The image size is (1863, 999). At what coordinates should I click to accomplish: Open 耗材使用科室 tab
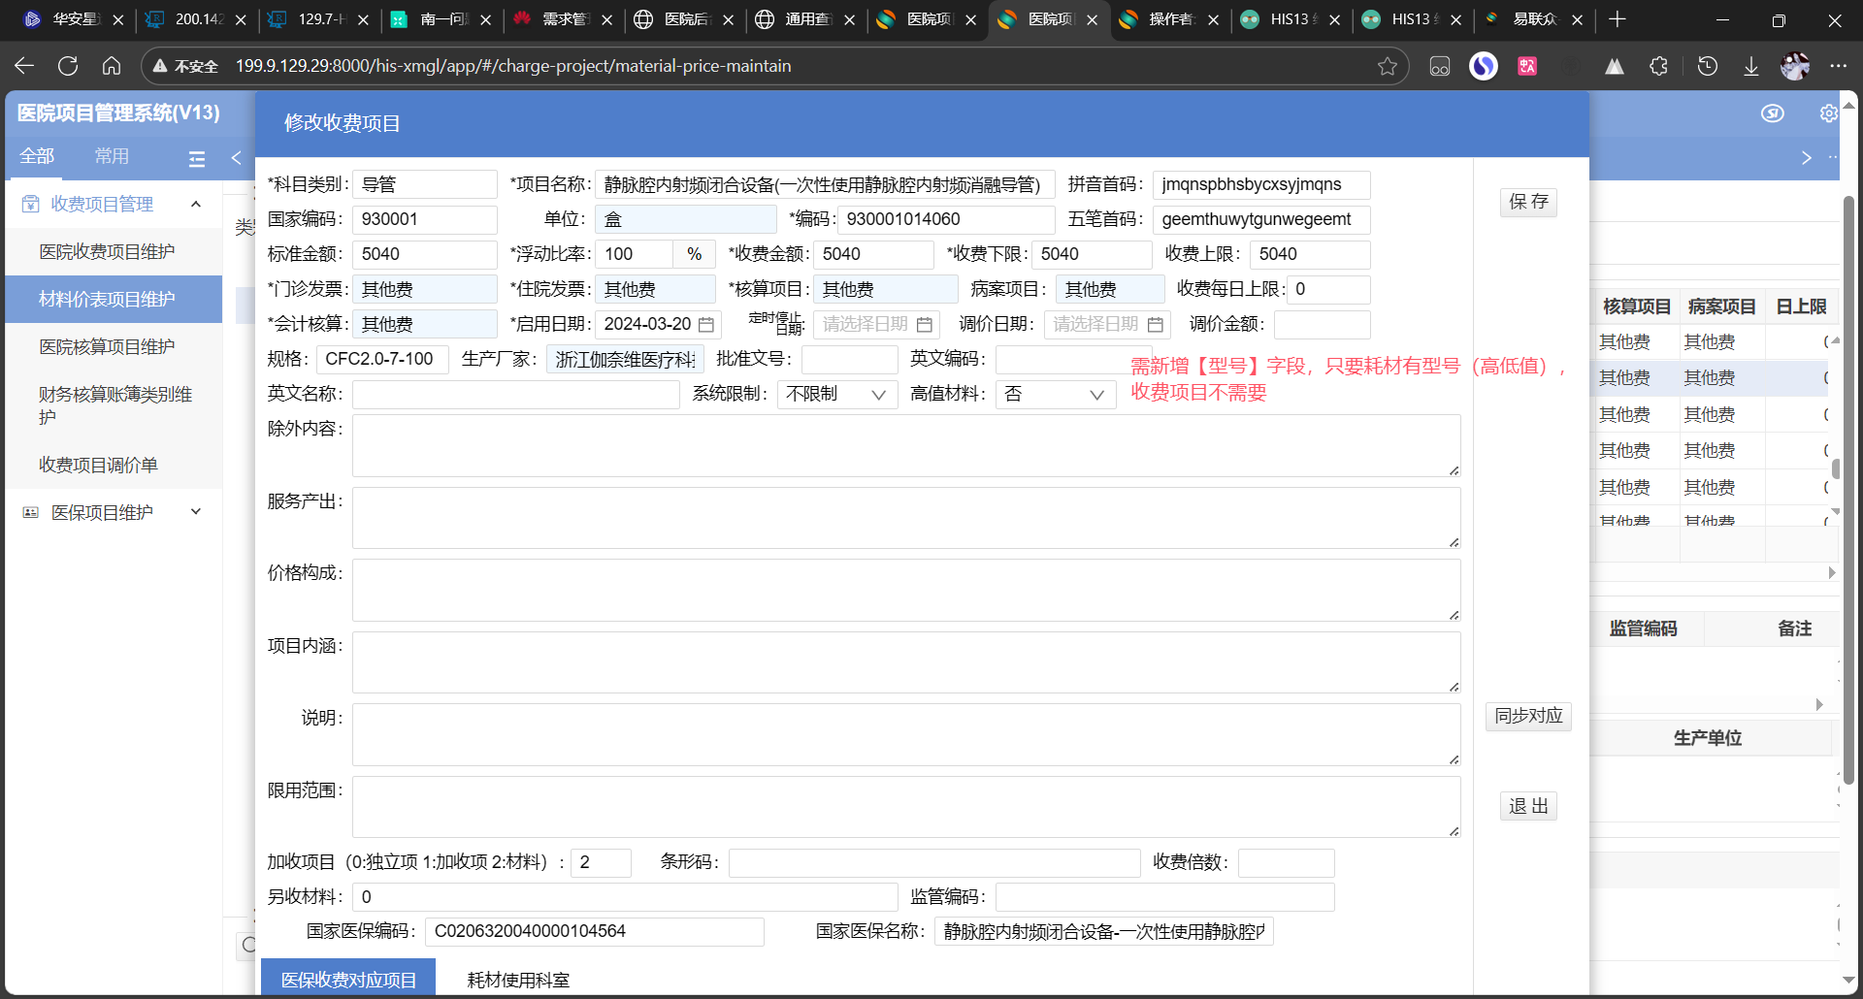pos(518,980)
